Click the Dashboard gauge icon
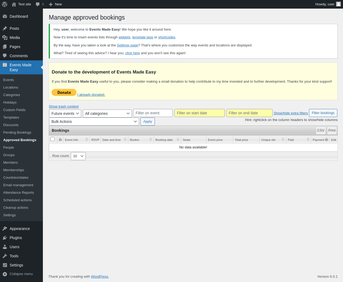The image size is (343, 282). 5,16
